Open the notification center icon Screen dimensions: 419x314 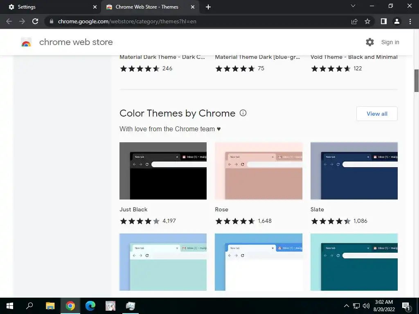click(x=406, y=306)
